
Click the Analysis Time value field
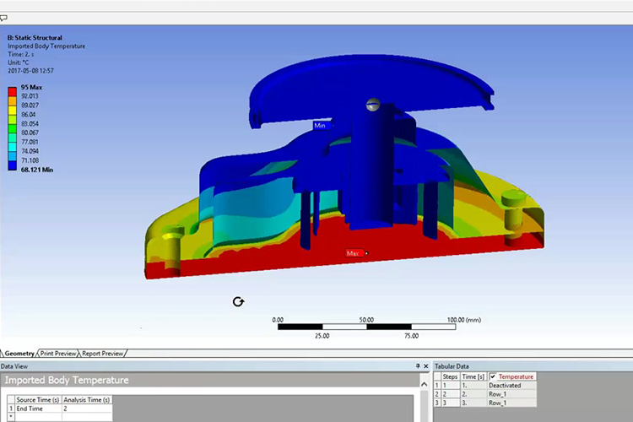(x=85, y=408)
